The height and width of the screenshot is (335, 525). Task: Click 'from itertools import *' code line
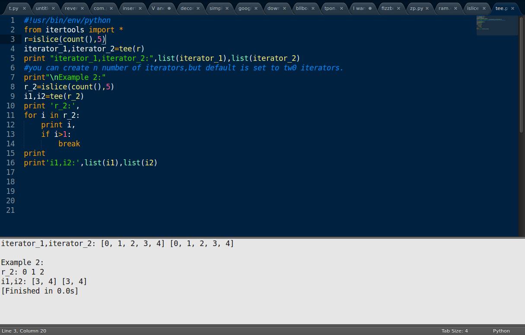73,30
